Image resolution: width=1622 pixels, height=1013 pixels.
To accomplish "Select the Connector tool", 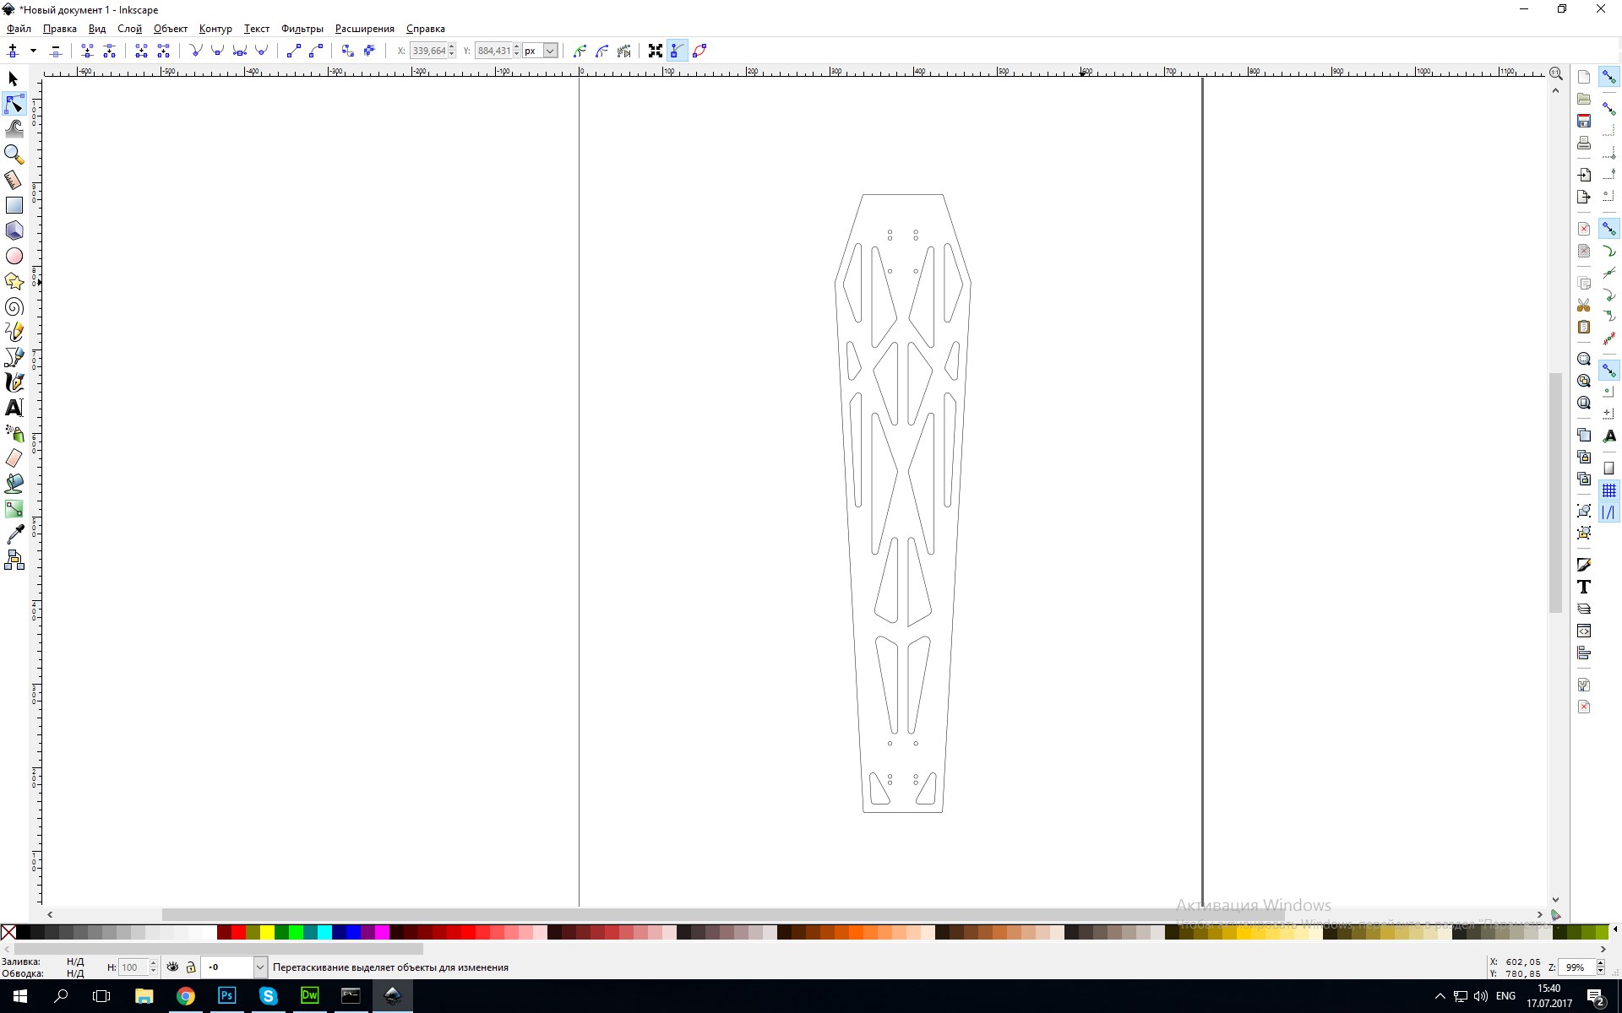I will [14, 560].
